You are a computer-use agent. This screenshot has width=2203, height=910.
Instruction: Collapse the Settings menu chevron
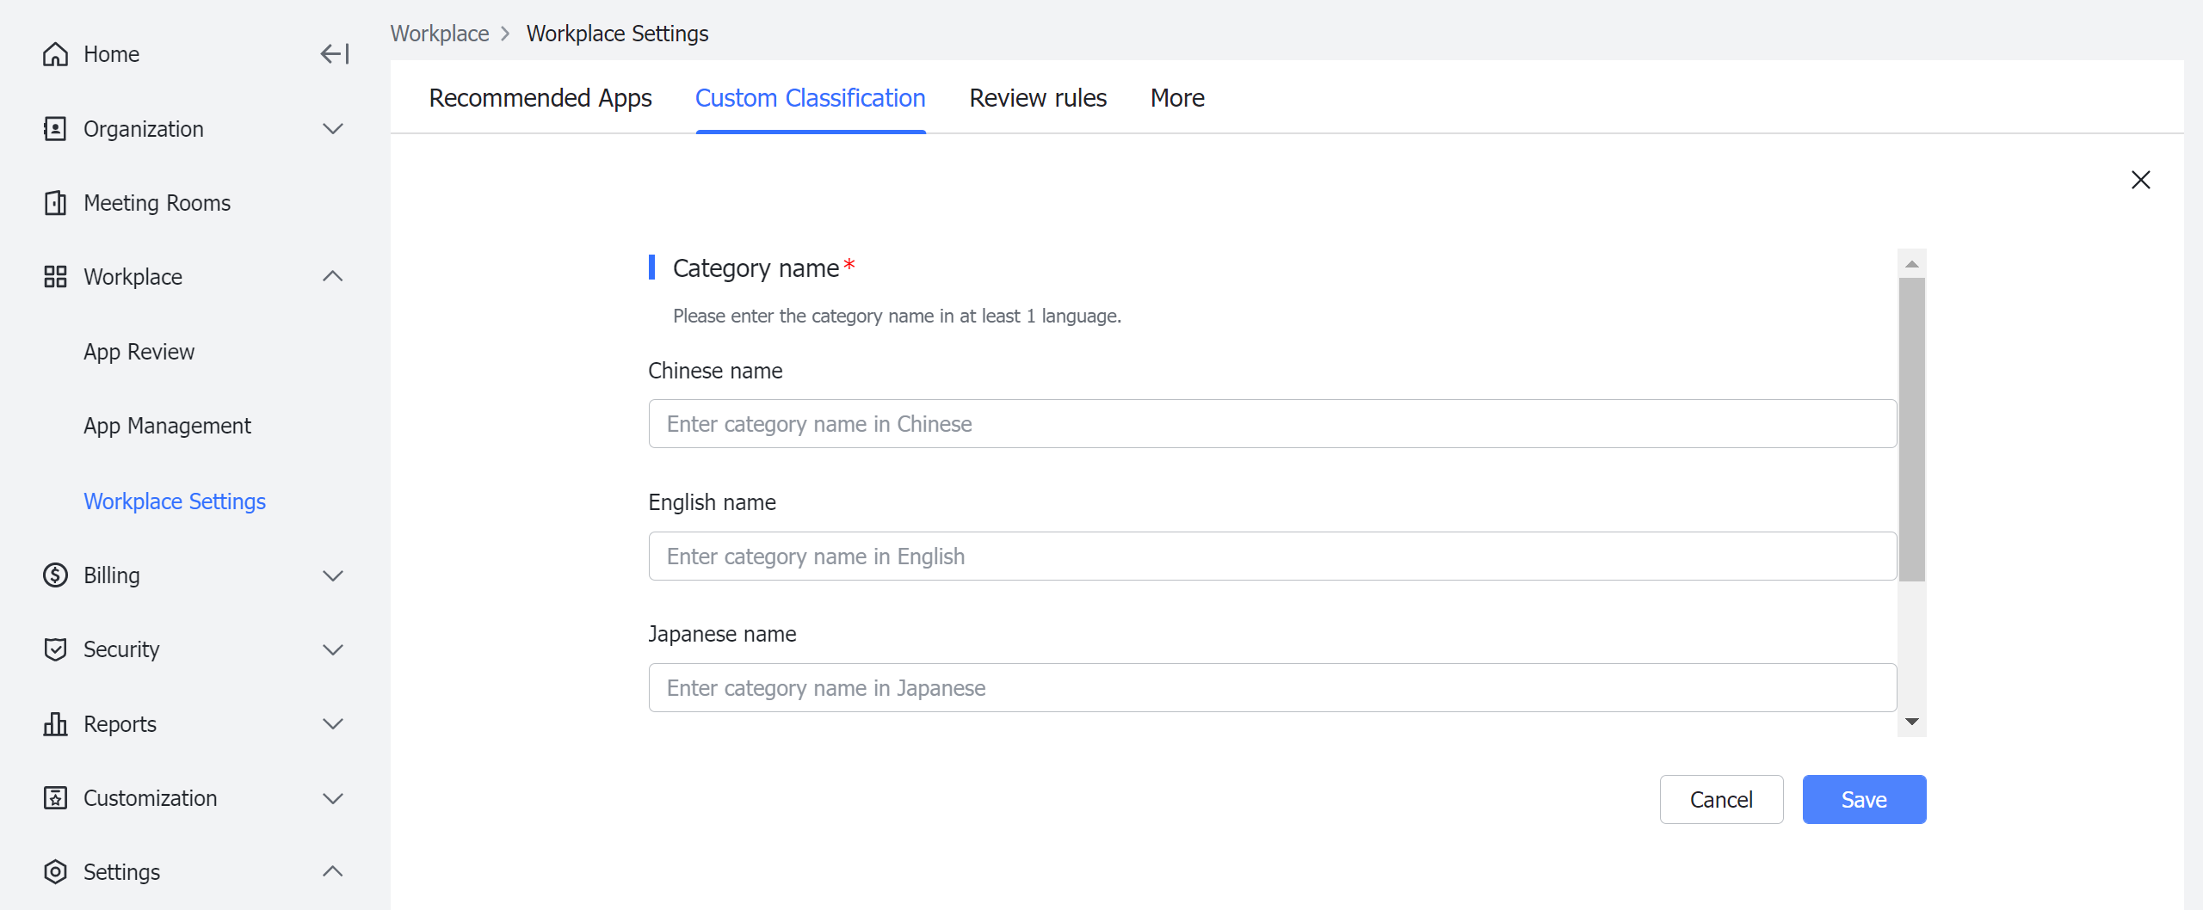click(333, 872)
